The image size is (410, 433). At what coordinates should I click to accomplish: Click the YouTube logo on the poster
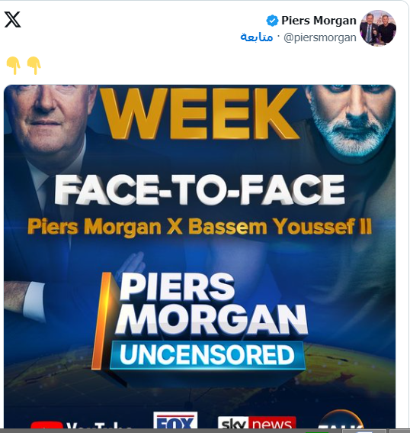(x=81, y=425)
